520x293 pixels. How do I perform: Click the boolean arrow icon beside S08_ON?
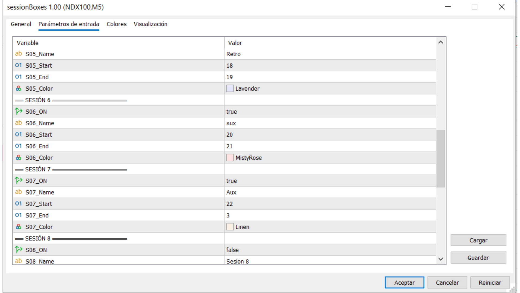(18, 250)
